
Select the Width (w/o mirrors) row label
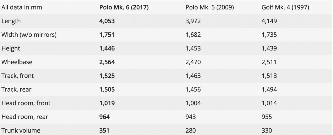pyautogui.click(x=29, y=35)
